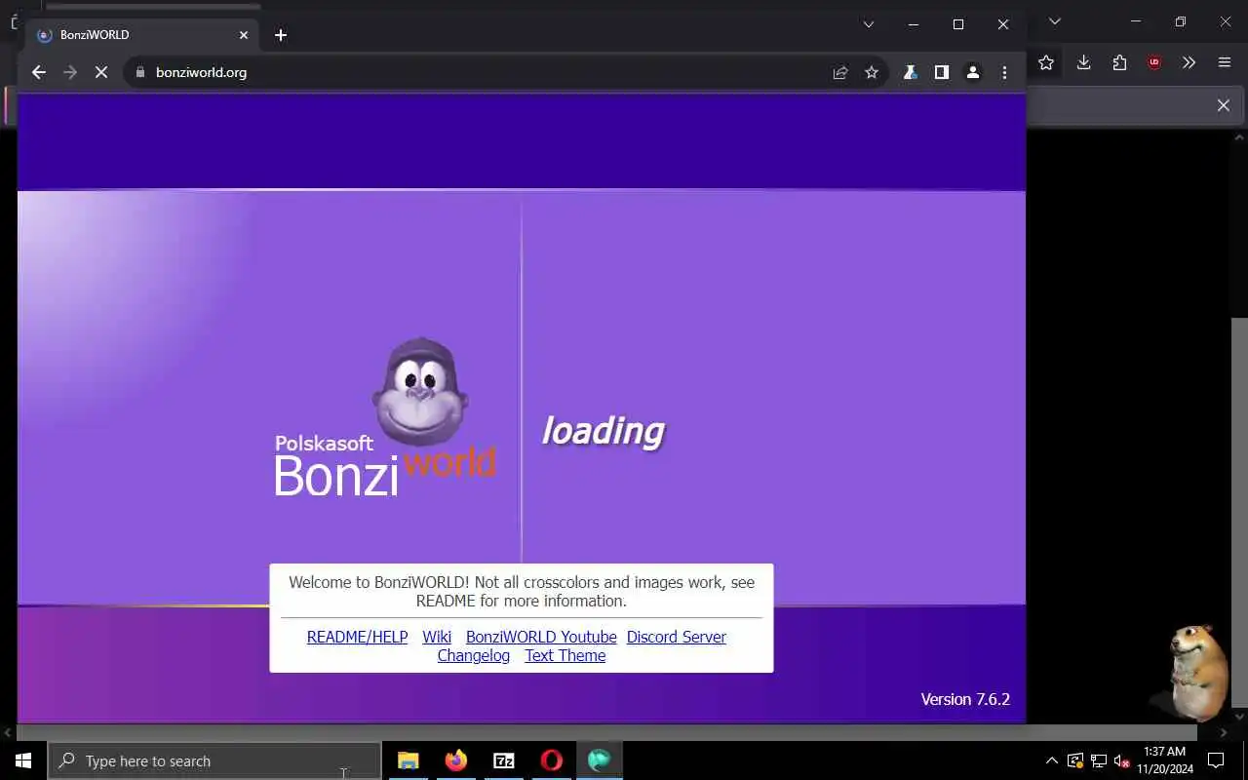Screen dimensions: 1248x780
Task: View the Changelog link
Action: (x=474, y=655)
